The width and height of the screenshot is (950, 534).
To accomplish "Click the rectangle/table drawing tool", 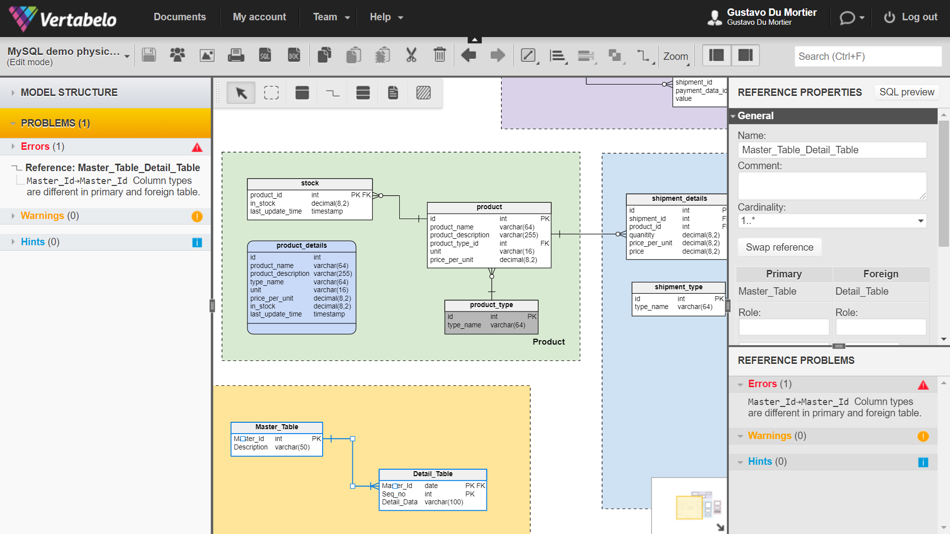I will coord(302,92).
